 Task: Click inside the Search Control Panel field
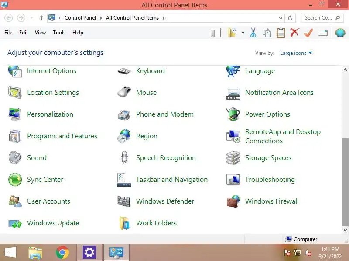[322, 18]
